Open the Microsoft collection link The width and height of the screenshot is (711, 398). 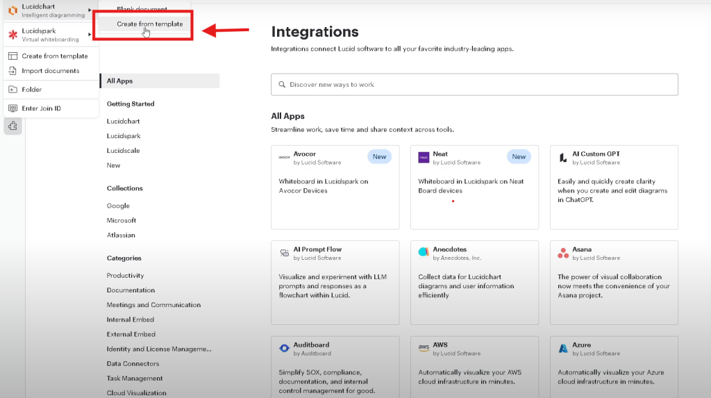(x=122, y=220)
